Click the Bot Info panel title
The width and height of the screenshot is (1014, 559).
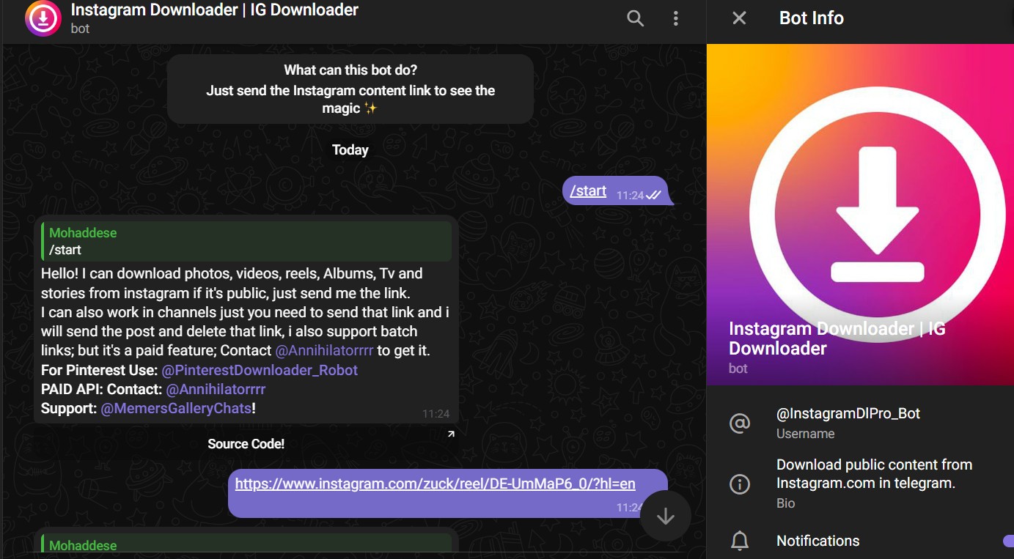(811, 18)
